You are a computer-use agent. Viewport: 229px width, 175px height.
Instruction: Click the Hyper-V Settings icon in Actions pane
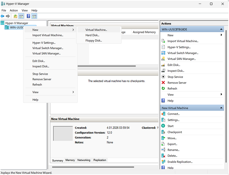point(163,47)
